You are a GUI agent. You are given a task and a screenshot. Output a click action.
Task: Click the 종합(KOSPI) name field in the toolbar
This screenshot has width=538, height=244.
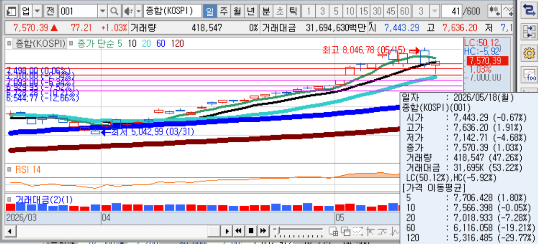tap(172, 11)
